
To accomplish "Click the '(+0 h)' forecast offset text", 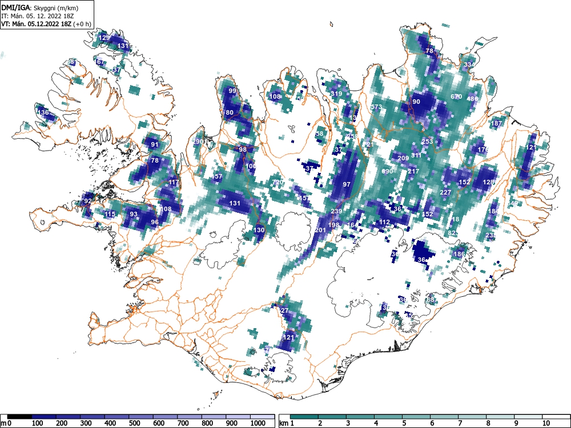I will 82,24.
